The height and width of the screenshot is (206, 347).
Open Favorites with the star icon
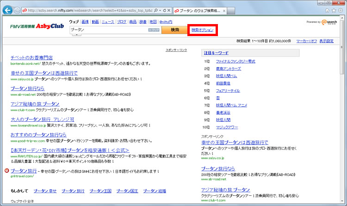[334, 10]
